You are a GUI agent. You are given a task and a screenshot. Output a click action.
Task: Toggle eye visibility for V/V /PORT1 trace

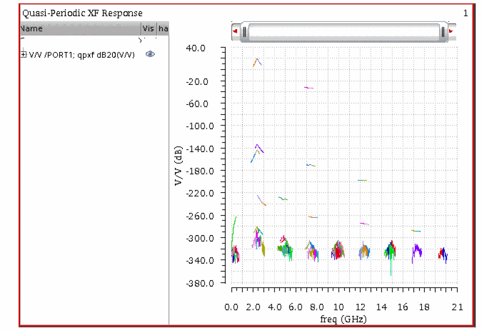click(150, 54)
